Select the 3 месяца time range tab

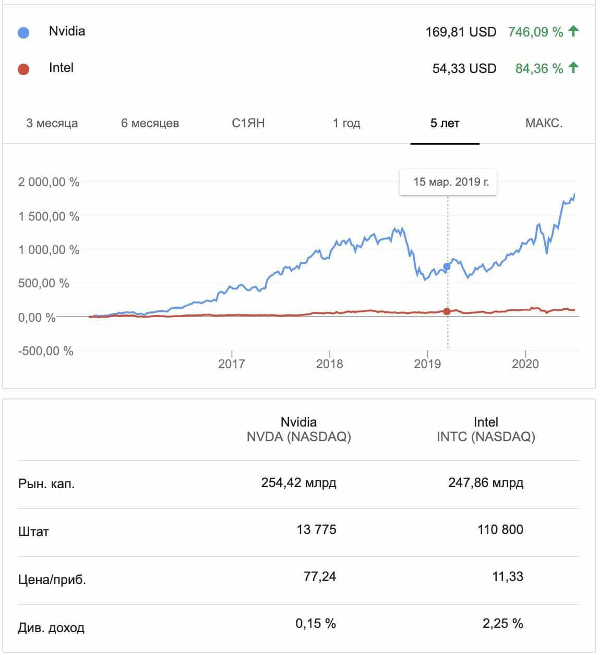(x=52, y=123)
